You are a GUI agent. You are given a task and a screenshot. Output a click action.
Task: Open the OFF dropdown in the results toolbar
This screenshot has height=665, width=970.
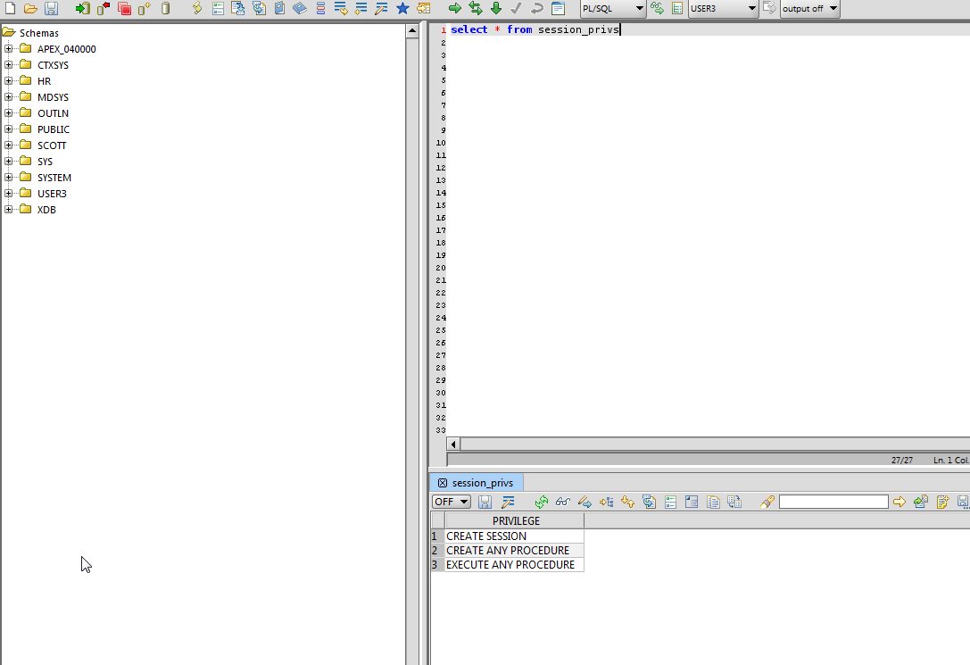coord(451,501)
